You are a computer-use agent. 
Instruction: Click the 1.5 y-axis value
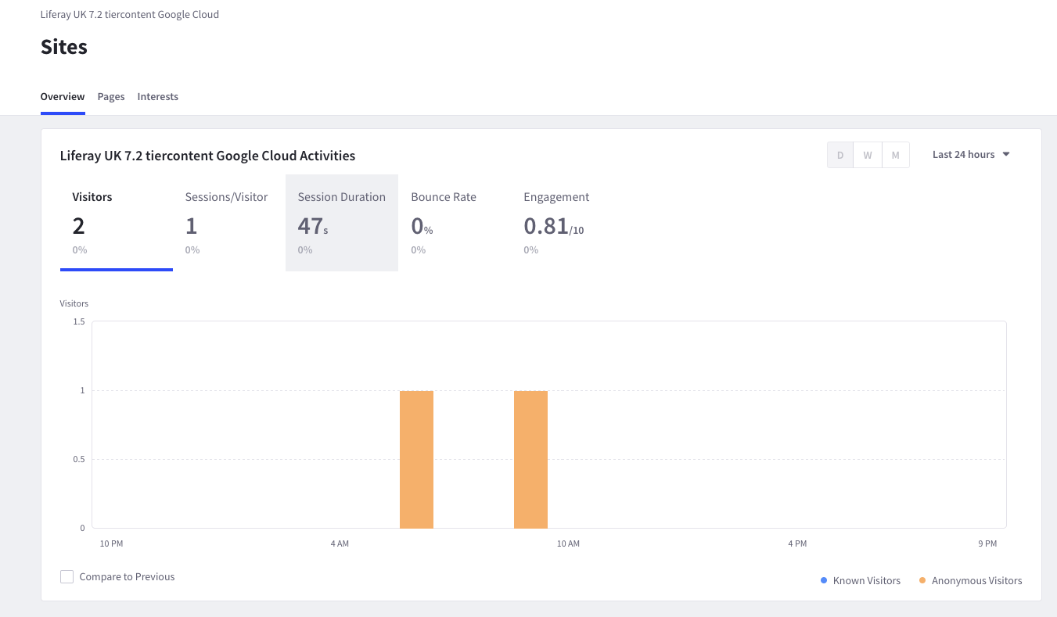[x=78, y=321]
